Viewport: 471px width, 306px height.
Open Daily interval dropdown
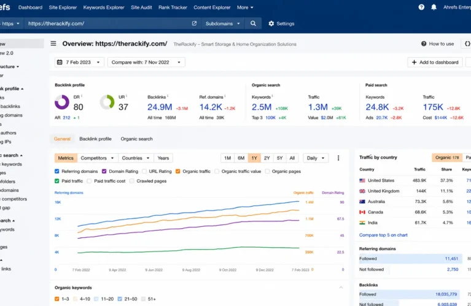click(316, 158)
